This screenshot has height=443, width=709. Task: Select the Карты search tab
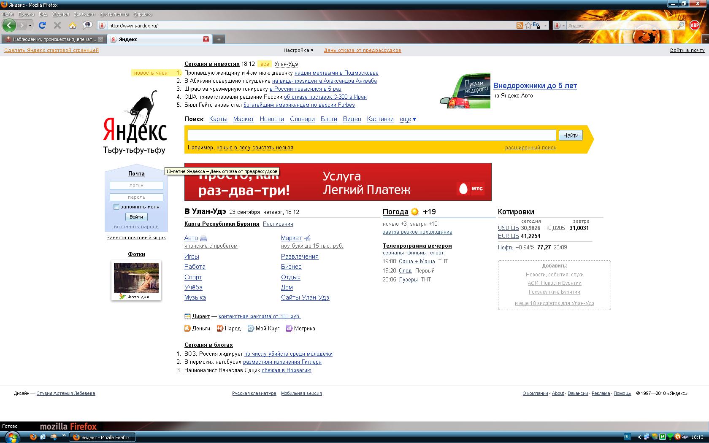(218, 119)
